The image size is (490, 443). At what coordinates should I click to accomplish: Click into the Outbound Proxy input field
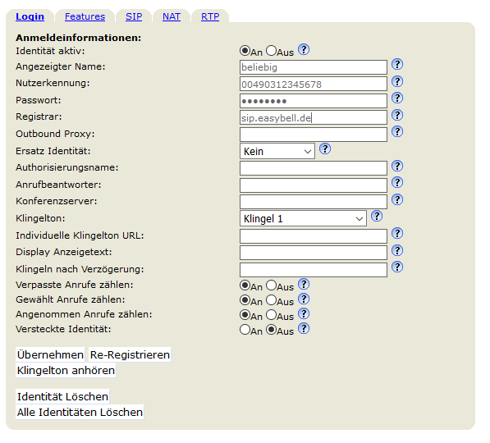tap(314, 135)
